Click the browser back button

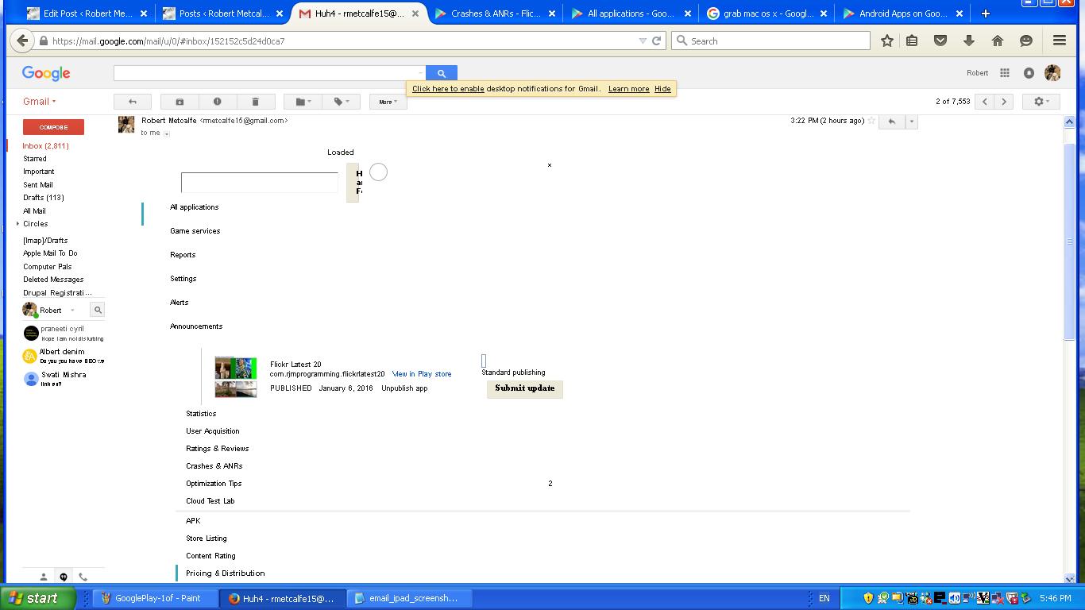coord(22,41)
